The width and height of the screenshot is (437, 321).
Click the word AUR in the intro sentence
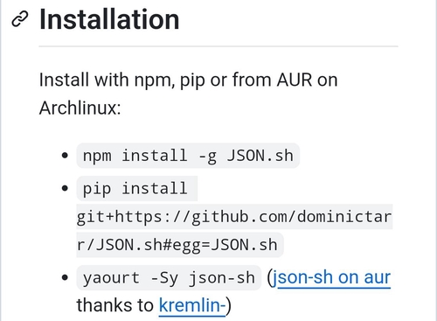click(295, 80)
